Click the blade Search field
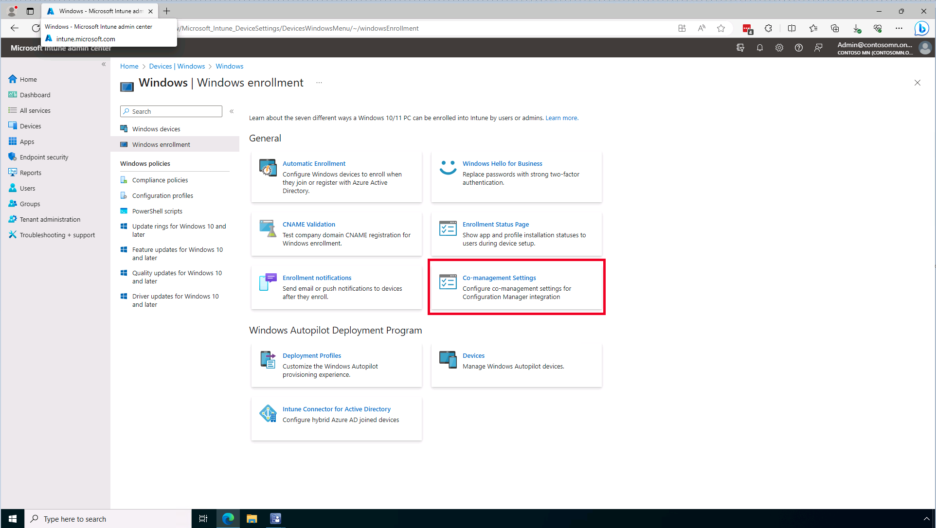Image resolution: width=936 pixels, height=528 pixels. tap(171, 111)
